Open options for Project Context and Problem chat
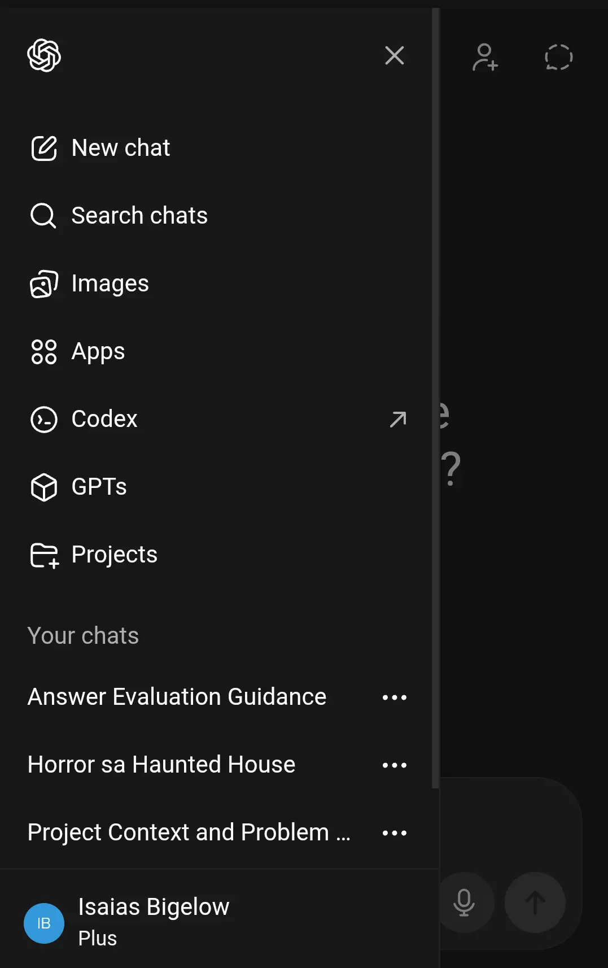608x968 pixels. (395, 833)
